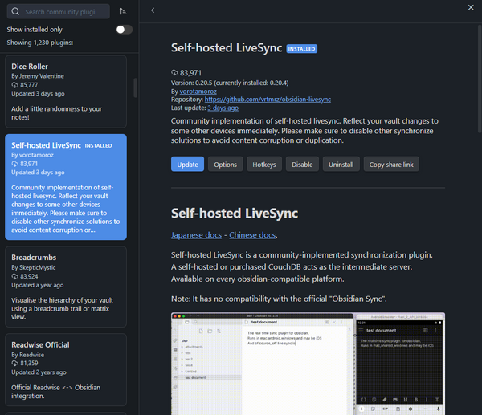Click Disable for Self-hosted LiveSync

pyautogui.click(x=302, y=165)
